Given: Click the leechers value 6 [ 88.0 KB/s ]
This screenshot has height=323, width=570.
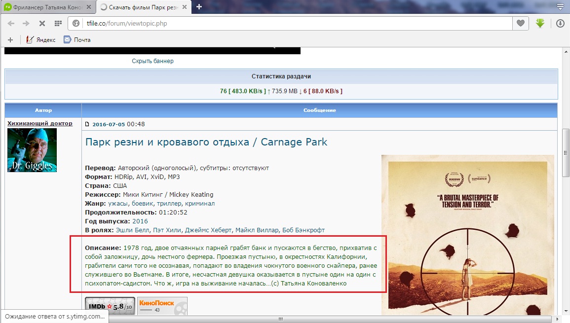Looking at the screenshot, I should coord(323,91).
